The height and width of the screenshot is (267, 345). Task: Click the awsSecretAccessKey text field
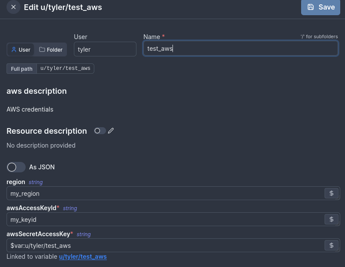[165, 245]
